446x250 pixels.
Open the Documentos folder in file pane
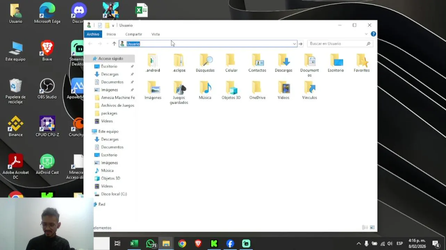click(309, 65)
